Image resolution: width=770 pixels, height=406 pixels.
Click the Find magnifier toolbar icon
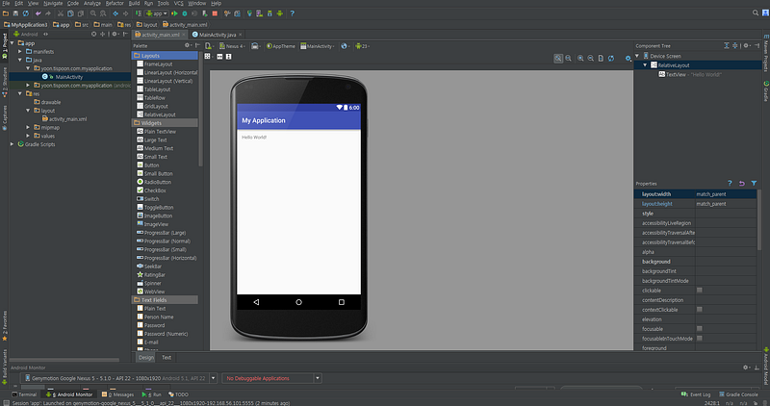tap(92, 13)
